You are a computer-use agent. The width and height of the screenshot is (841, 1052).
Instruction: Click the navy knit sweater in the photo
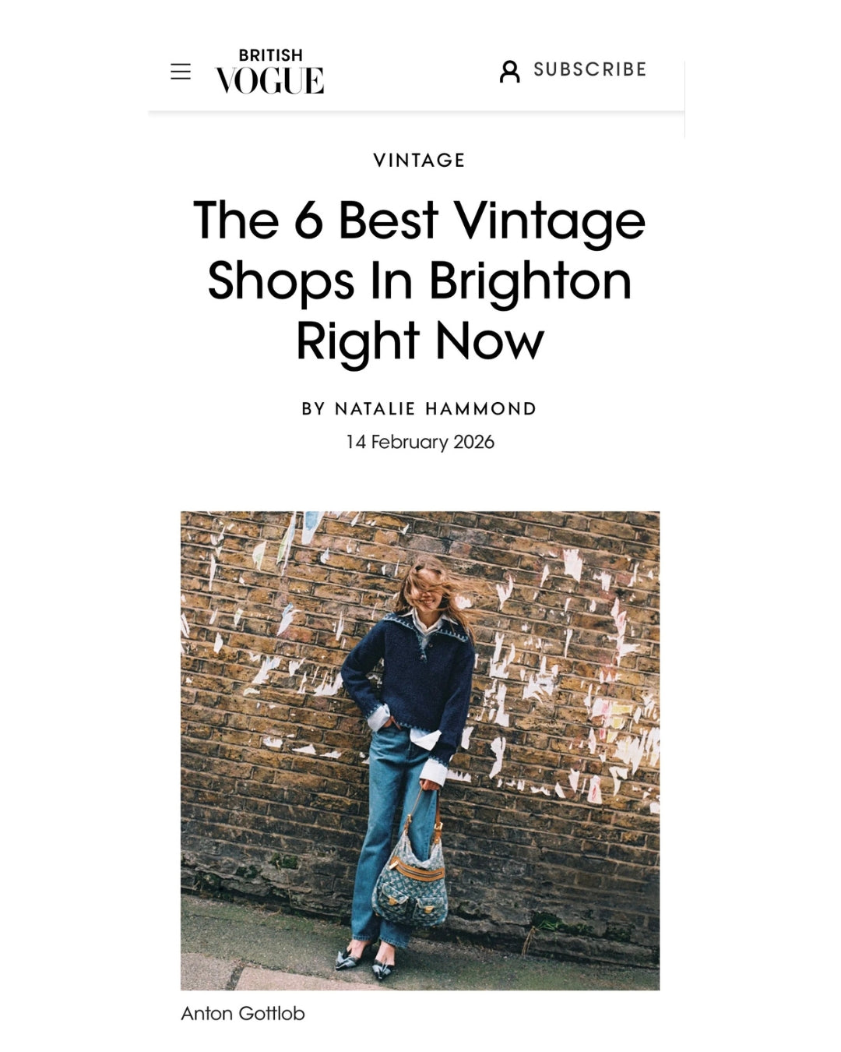[x=409, y=678]
